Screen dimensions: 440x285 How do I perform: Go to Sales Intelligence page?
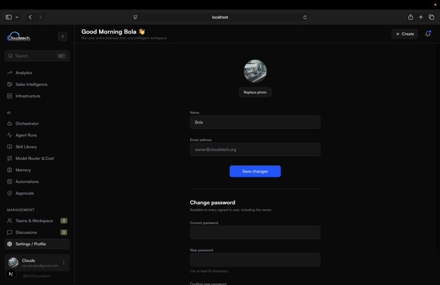point(37,84)
